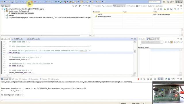Image resolution: width=184 pixels, height=104 pixels.
Task: Click Debug view horizontal scrollbar thumb
Action: (41, 35)
